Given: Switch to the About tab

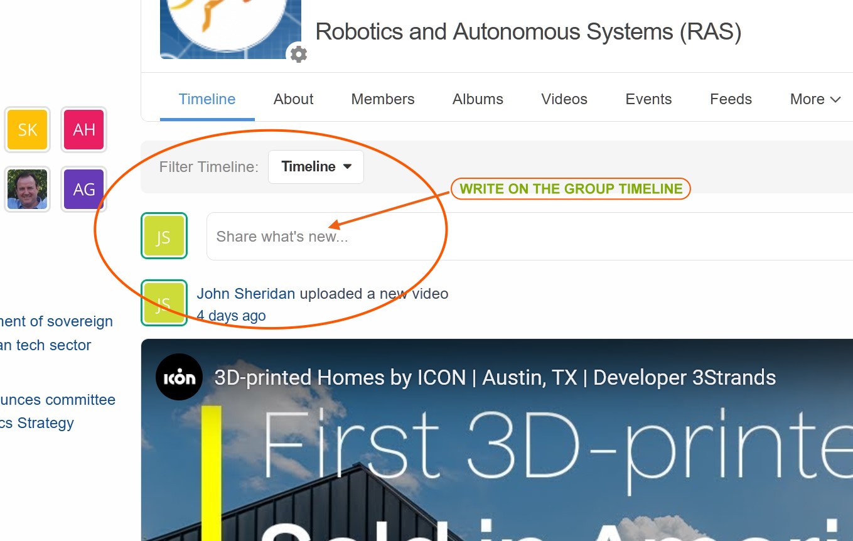Looking at the screenshot, I should point(293,99).
